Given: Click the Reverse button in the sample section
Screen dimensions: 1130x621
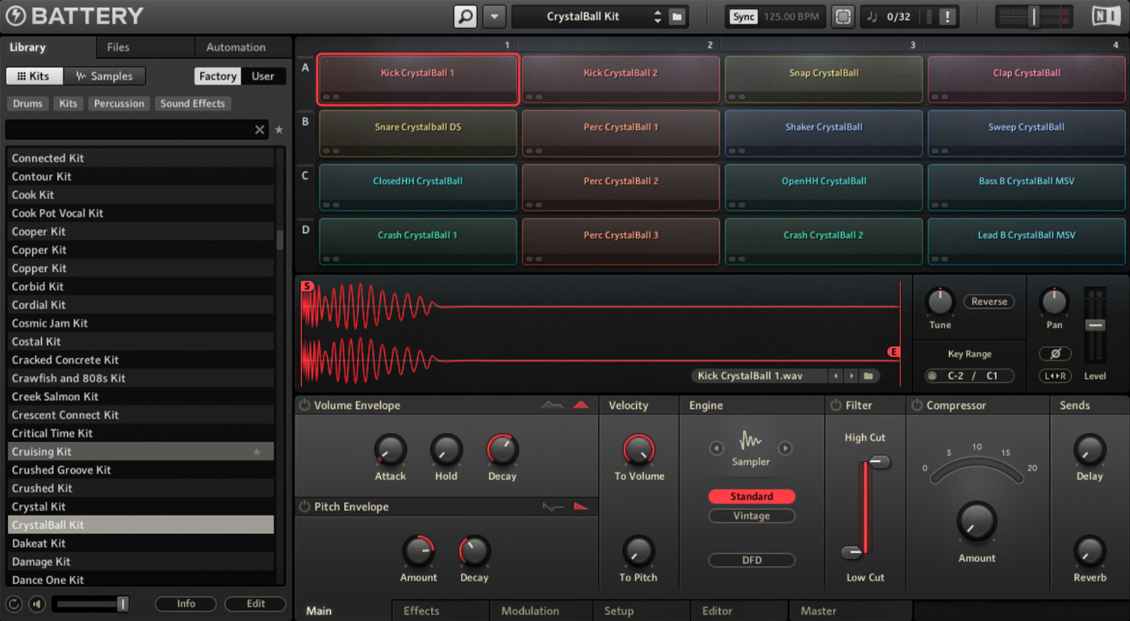Looking at the screenshot, I should tap(988, 301).
